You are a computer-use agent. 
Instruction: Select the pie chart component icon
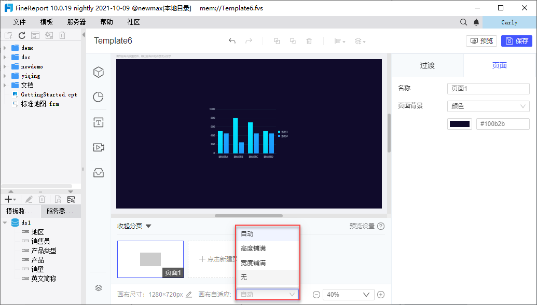99,97
